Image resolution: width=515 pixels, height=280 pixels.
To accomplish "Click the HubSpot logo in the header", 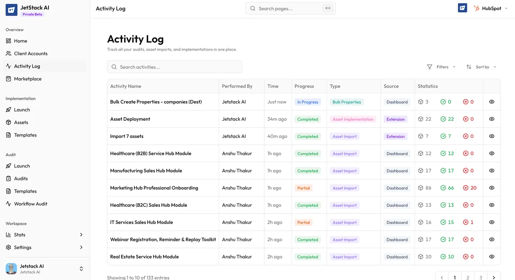I will (x=477, y=8).
